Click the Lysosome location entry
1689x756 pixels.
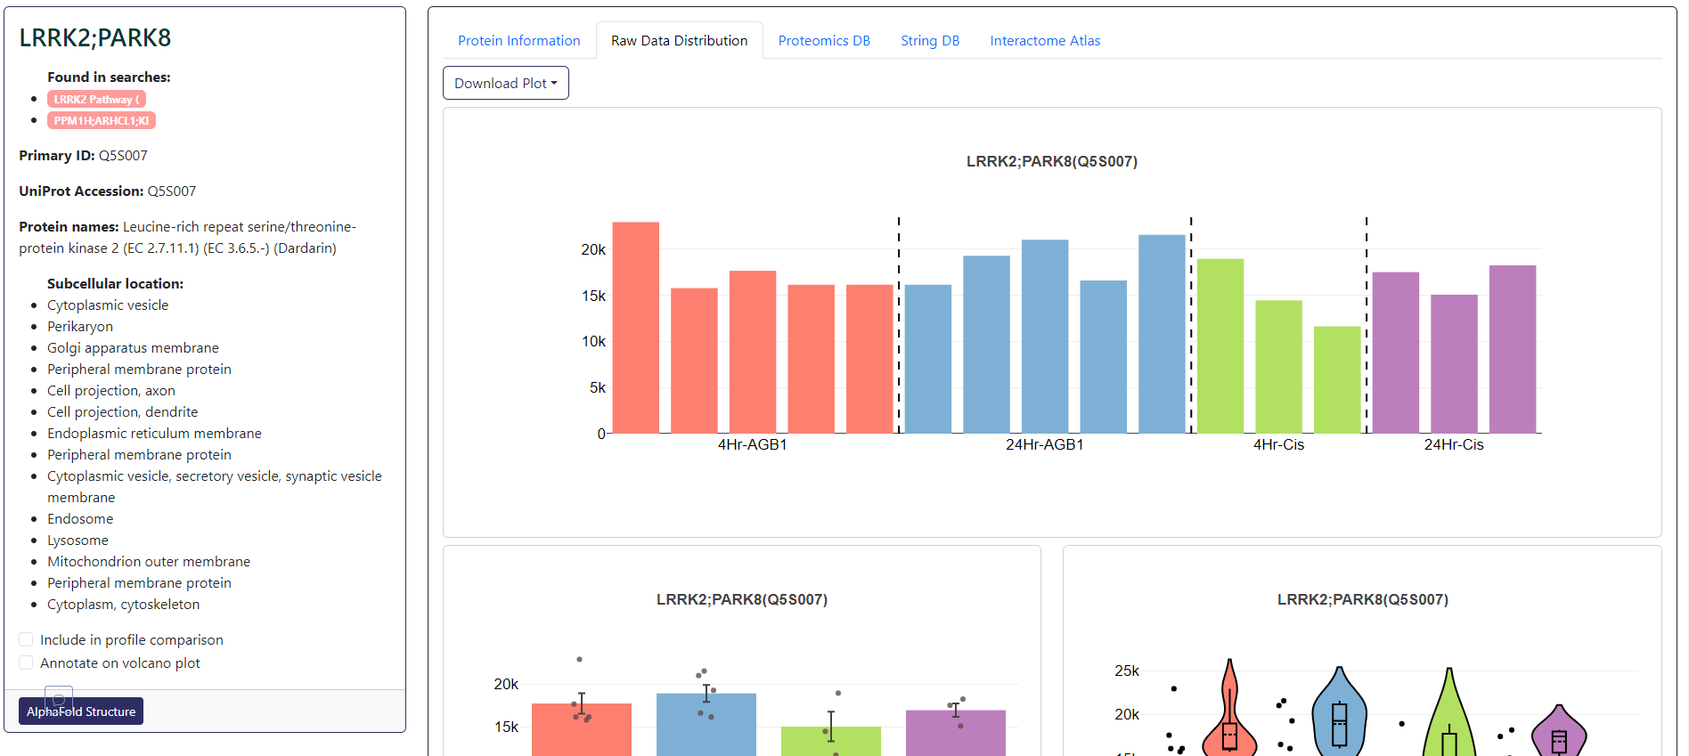[78, 541]
